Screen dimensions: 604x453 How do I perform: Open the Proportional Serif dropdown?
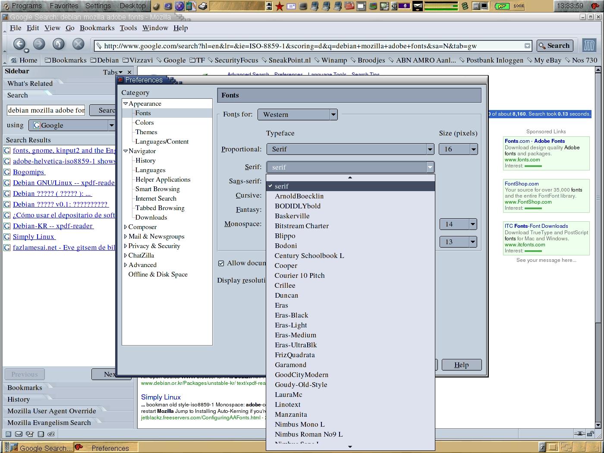coord(350,149)
